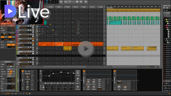The width and height of the screenshot is (171, 96).
Task: Unmute the Audio 9 track
Action: pyautogui.click(x=33, y=39)
